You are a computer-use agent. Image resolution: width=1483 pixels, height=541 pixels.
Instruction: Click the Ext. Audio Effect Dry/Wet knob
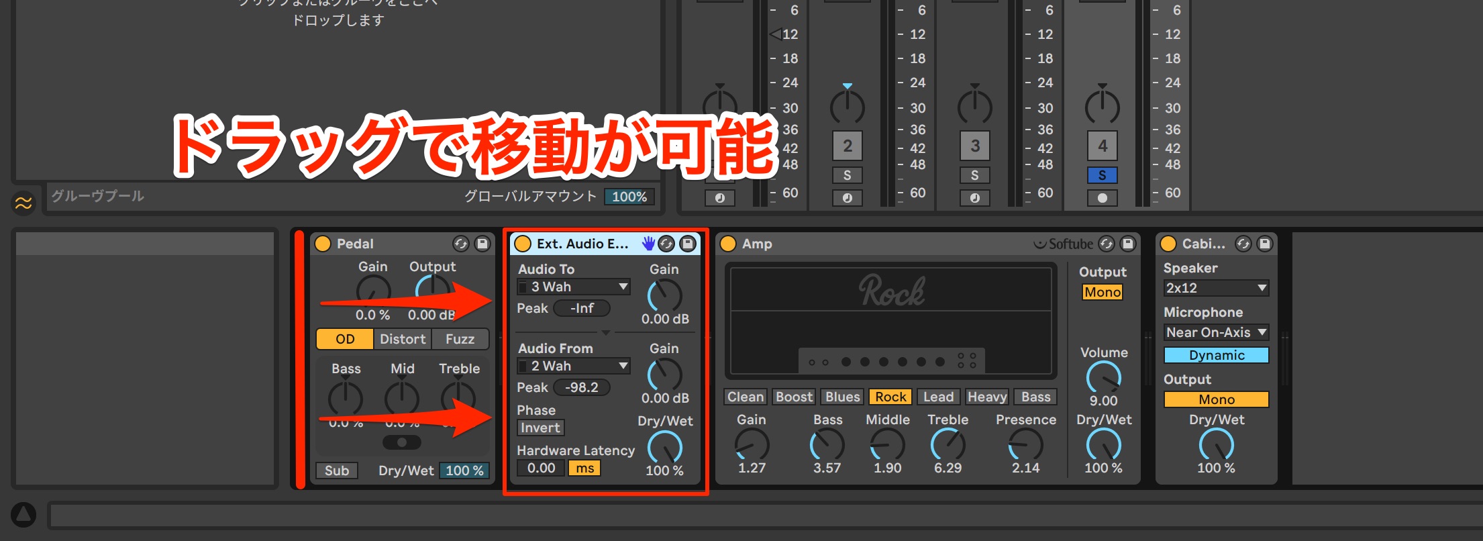pyautogui.click(x=664, y=447)
